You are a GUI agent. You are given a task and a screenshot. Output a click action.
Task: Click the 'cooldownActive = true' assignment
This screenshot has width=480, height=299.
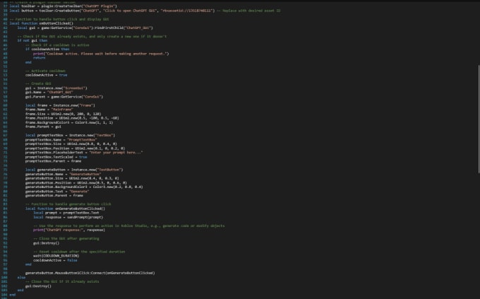(x=46, y=75)
